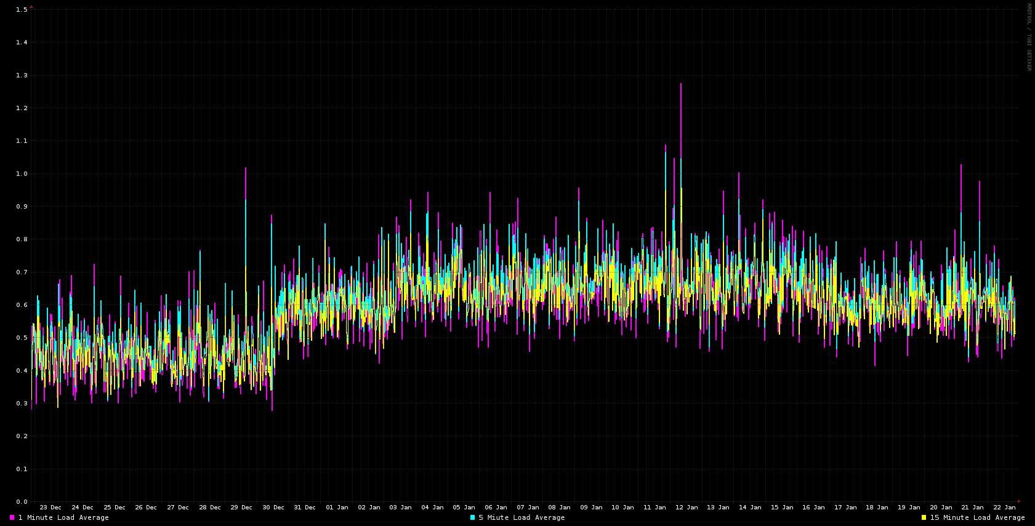Click the "22 Jan" date label
The width and height of the screenshot is (1035, 526).
(x=1004, y=508)
